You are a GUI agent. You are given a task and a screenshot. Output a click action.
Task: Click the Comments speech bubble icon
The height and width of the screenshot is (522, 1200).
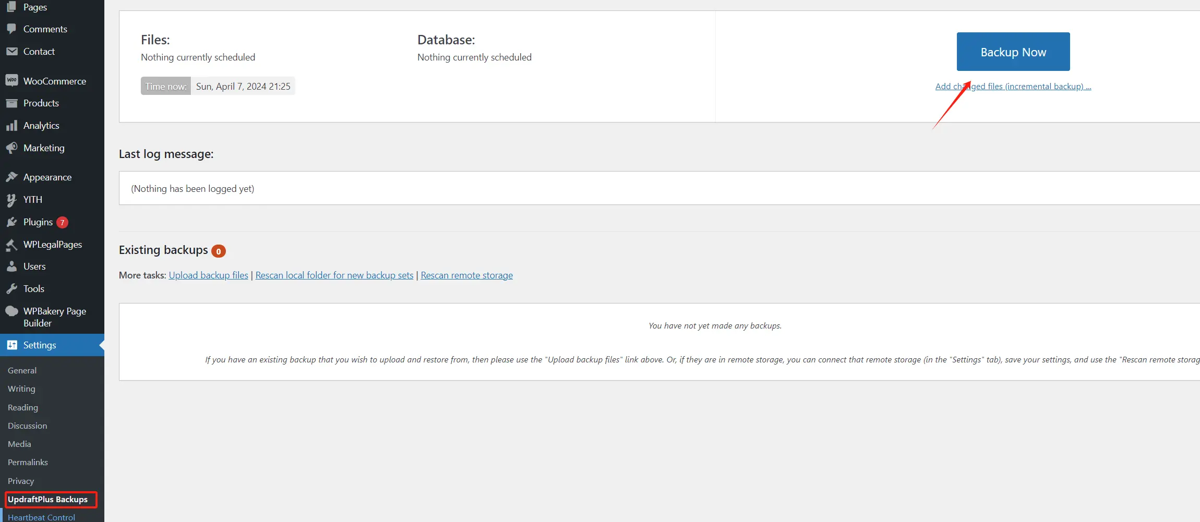pyautogui.click(x=11, y=29)
